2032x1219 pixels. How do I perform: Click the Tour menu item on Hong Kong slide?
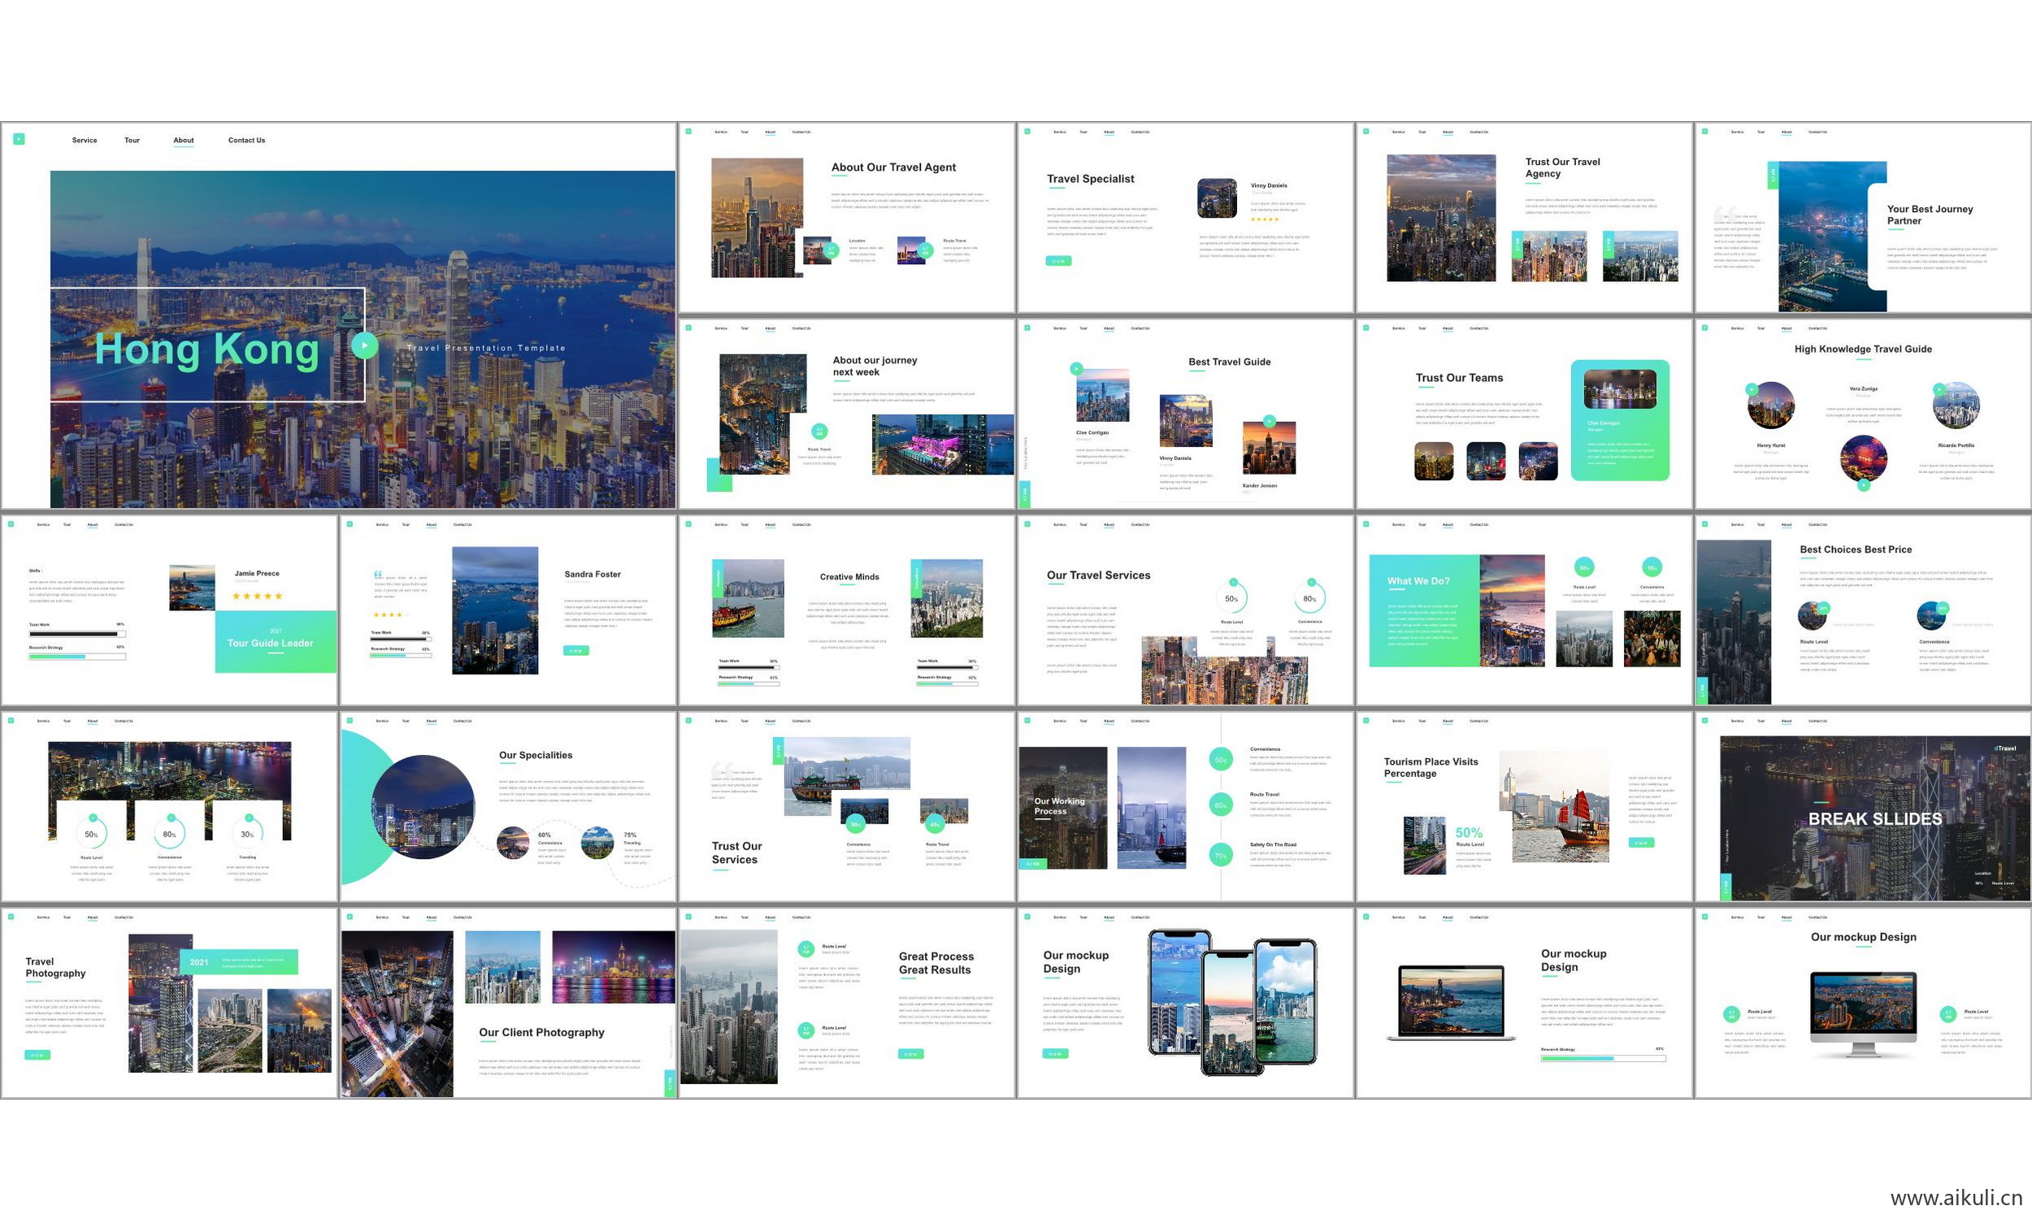[x=132, y=141]
